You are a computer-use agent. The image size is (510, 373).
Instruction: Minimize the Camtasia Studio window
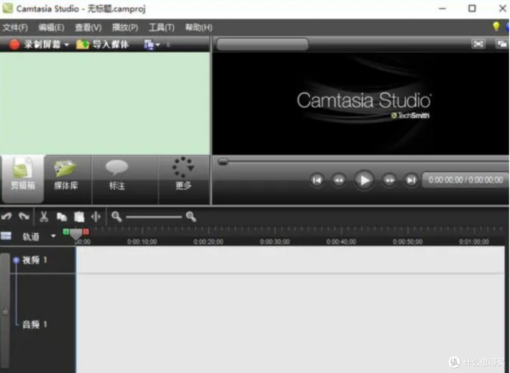tap(442, 8)
